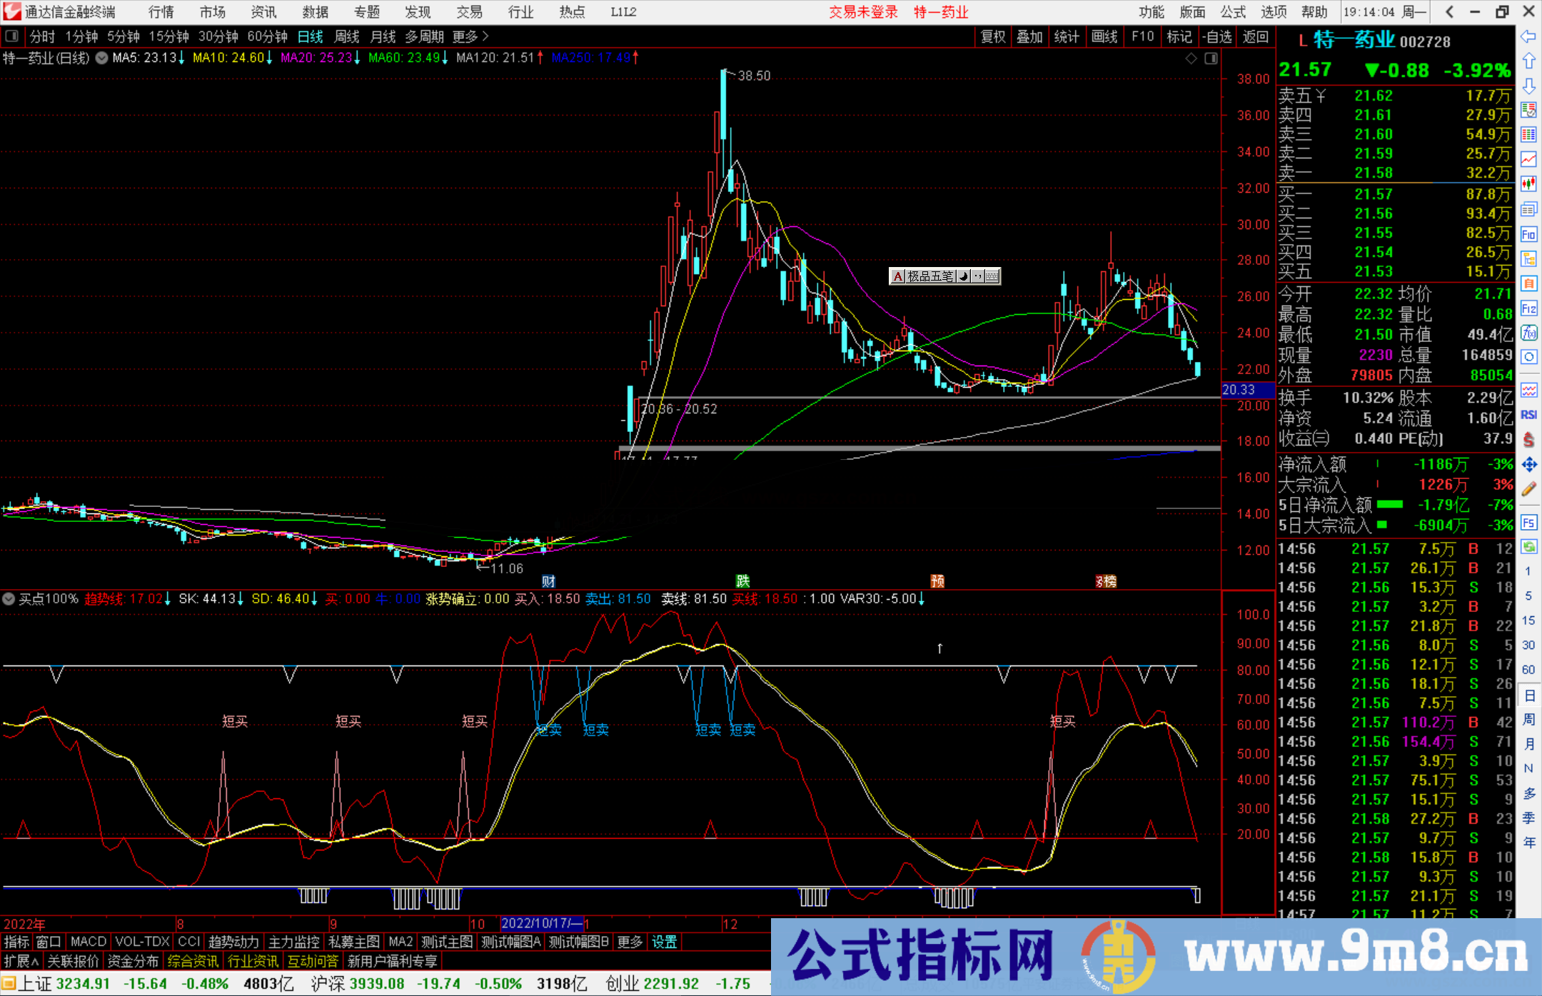Open the colored quote table icon
This screenshot has width=1542, height=996.
click(x=1528, y=135)
